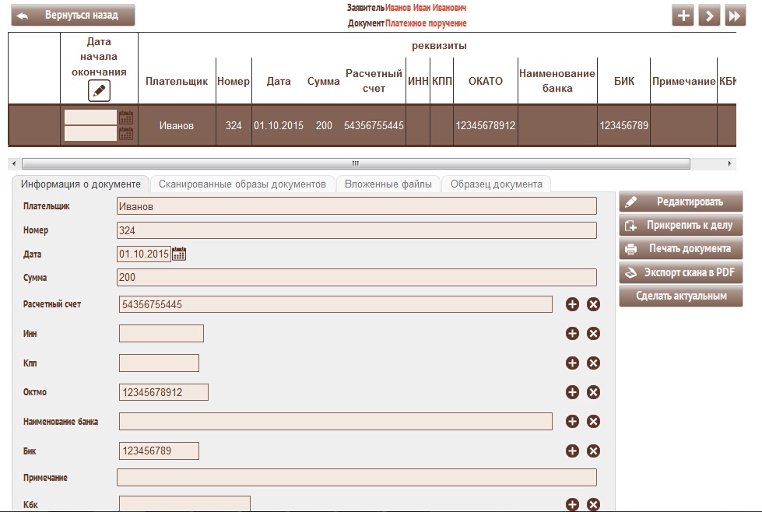This screenshot has width=762, height=512.
Task: Click the Экспорт скана в PDF button
Action: click(681, 273)
